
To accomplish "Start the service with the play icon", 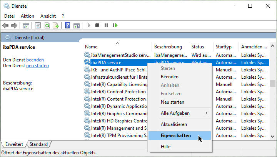I will click(x=89, y=26).
